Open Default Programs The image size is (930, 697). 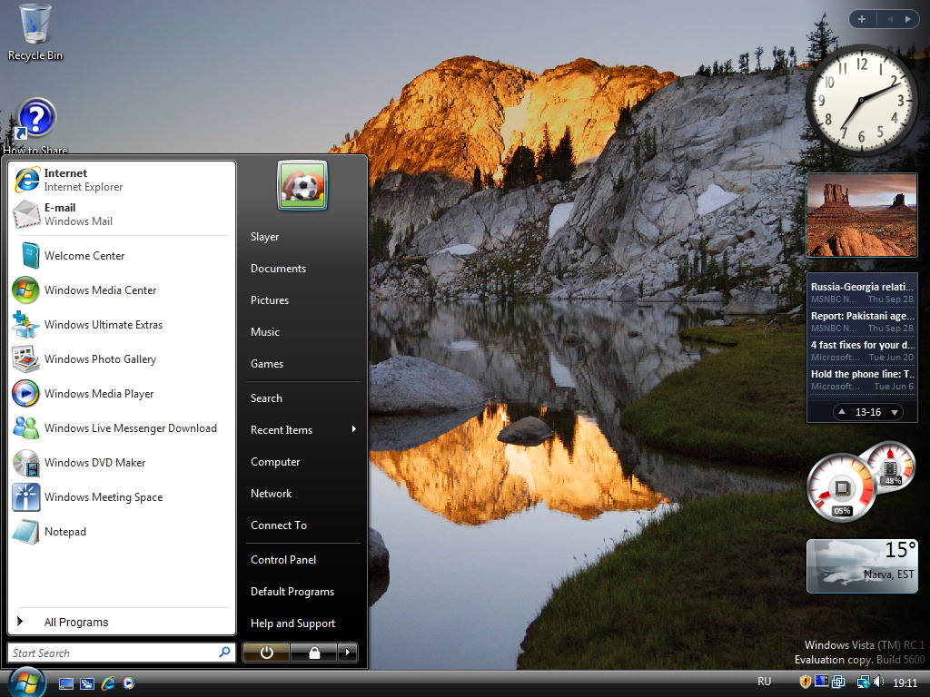click(303, 592)
